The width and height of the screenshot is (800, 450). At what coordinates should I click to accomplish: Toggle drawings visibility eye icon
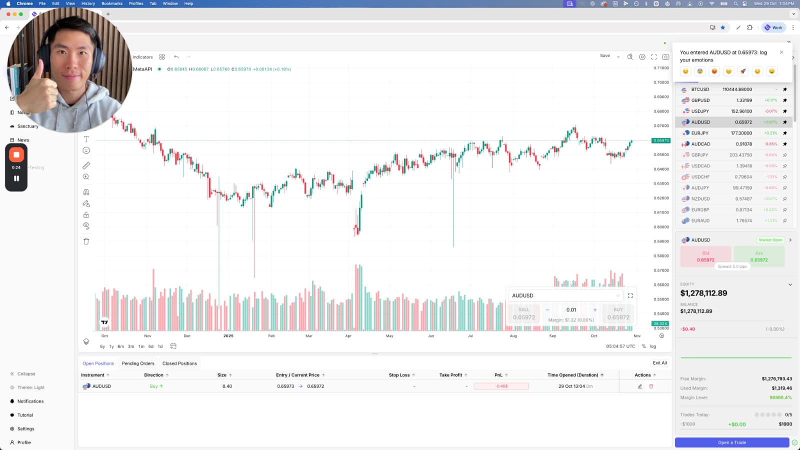click(86, 225)
